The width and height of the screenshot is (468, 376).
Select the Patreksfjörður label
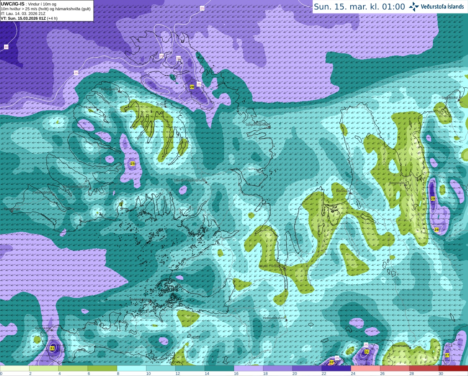[x=43, y=192]
